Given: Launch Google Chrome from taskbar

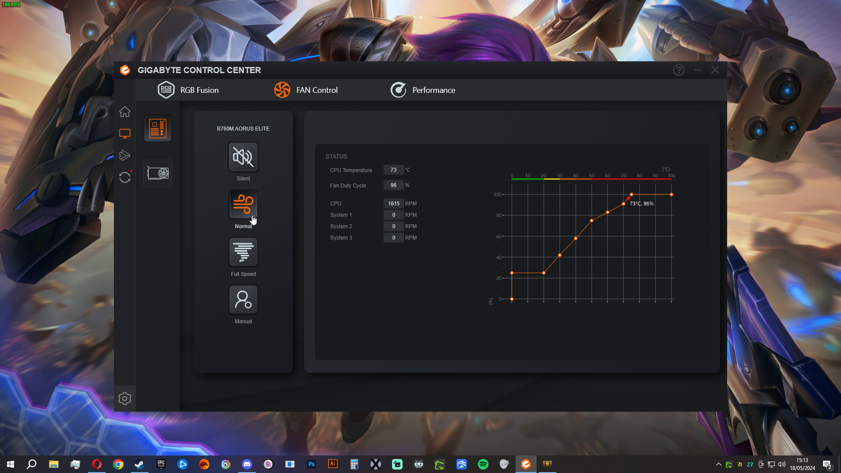Looking at the screenshot, I should point(118,464).
